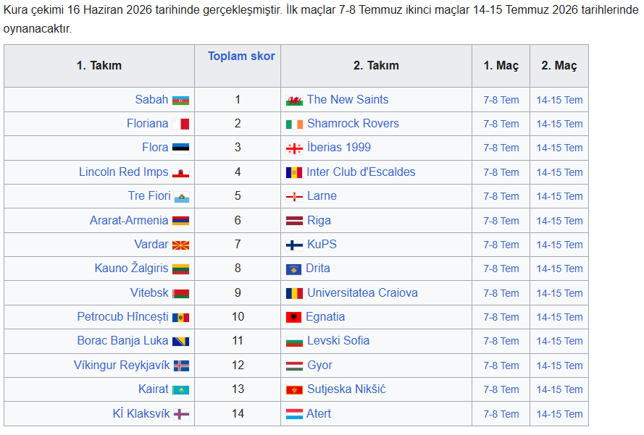Open the Toplam skor header link
The height and width of the screenshot is (435, 644).
(241, 56)
